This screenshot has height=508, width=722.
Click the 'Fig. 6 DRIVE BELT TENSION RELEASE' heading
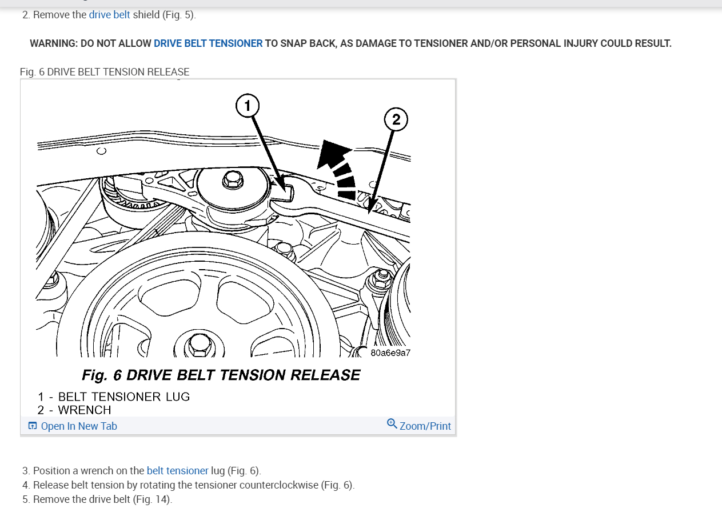(x=105, y=72)
